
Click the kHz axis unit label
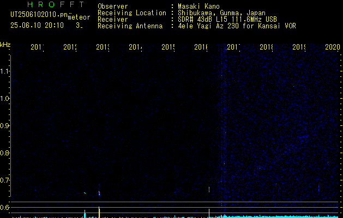(5, 45)
